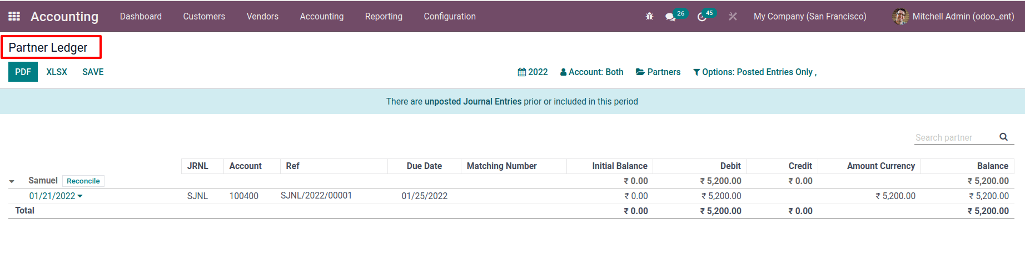Open the apps grid menu icon
Viewport: 1025px width, 253px height.
pyautogui.click(x=14, y=16)
